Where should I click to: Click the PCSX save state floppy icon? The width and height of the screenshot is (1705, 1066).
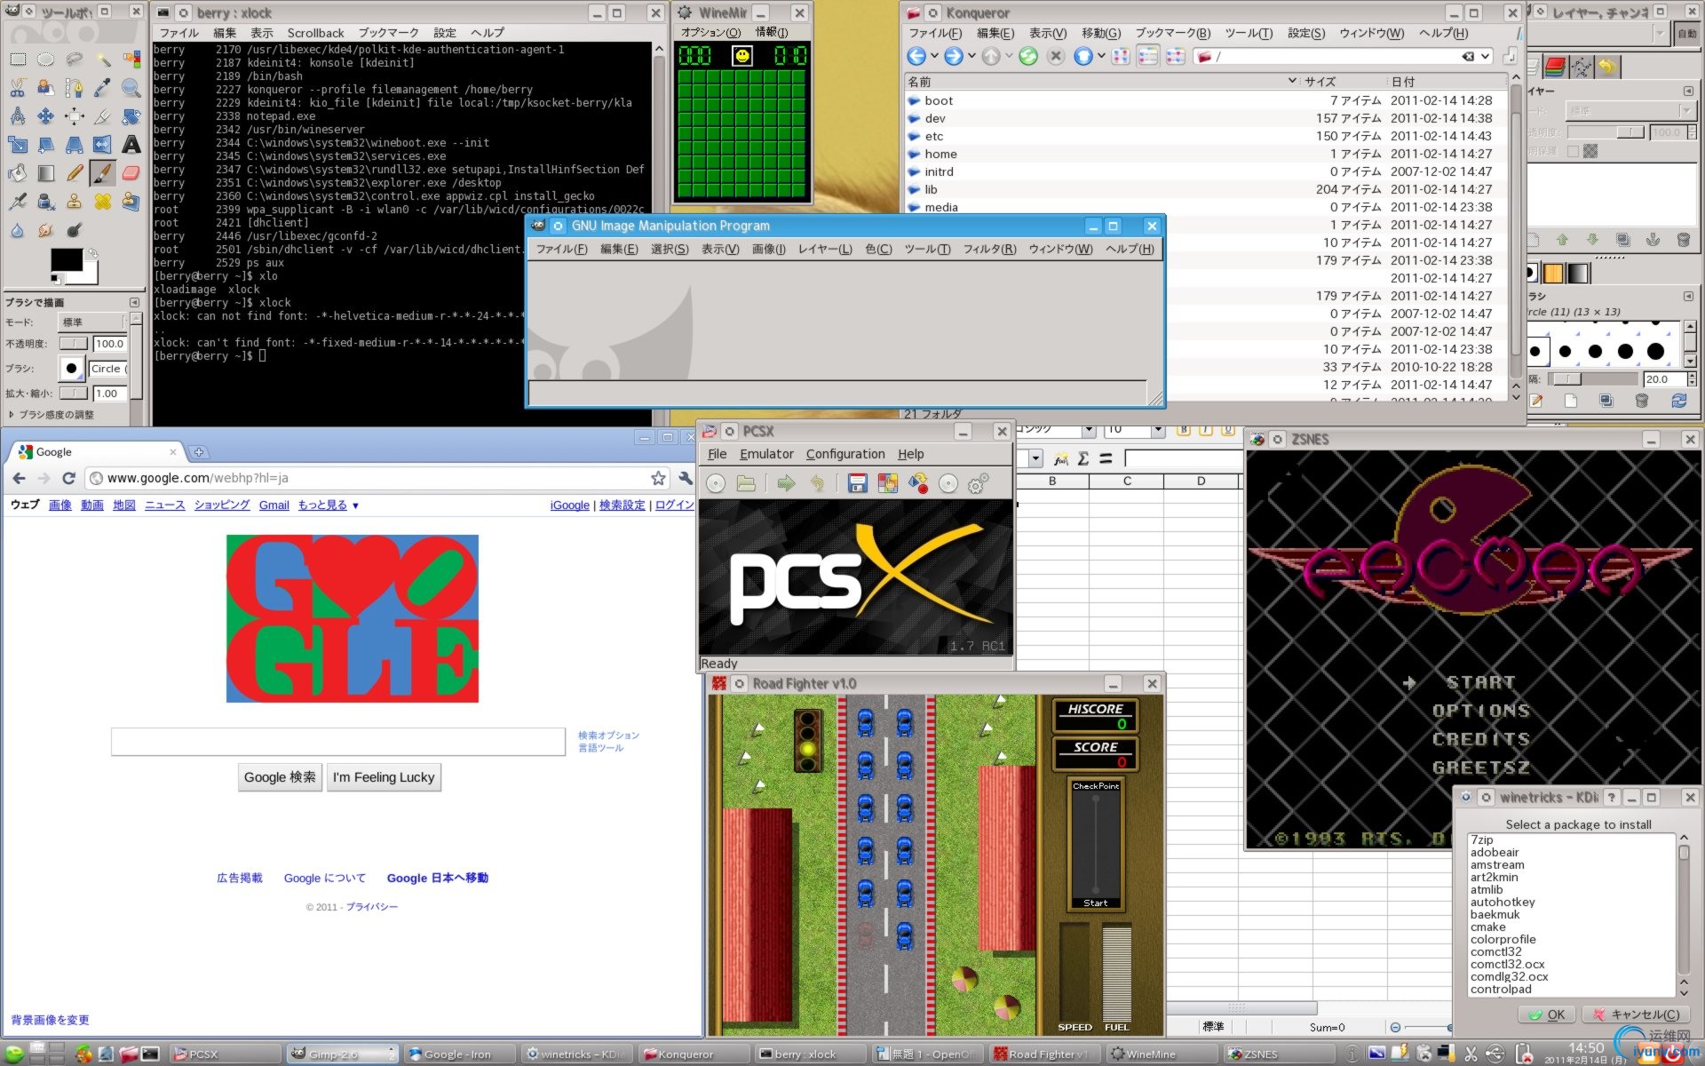[857, 483]
